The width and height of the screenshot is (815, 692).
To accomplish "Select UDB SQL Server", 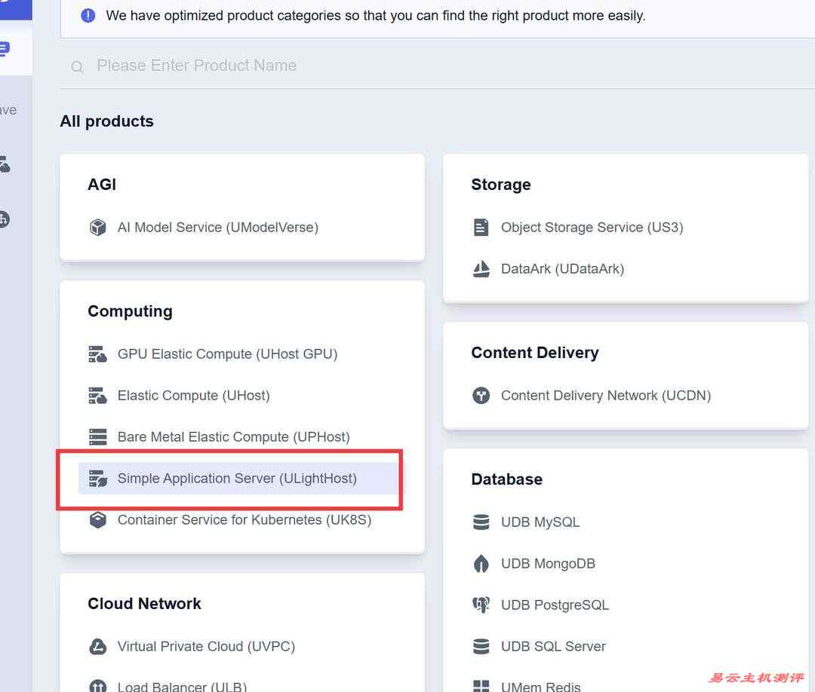I will coord(553,646).
